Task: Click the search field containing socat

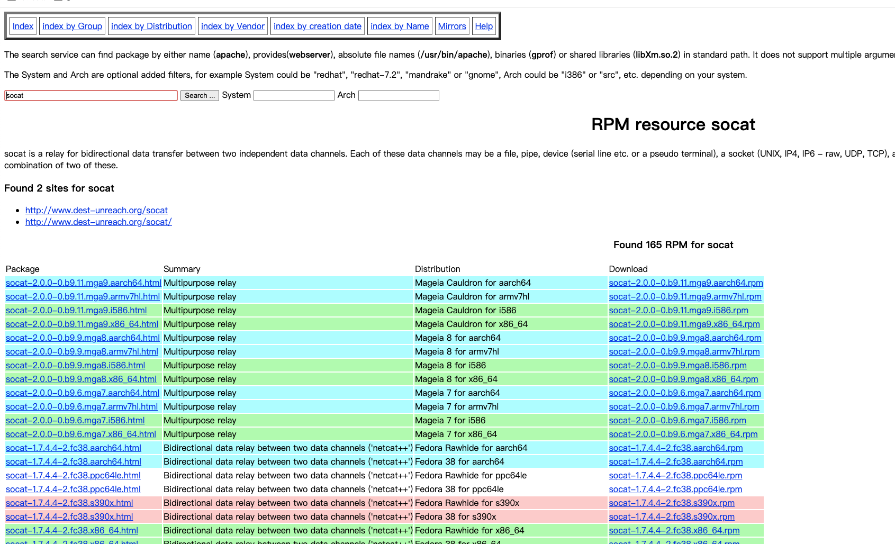Action: pyautogui.click(x=91, y=95)
